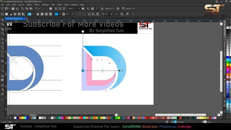
Task: Open the Window menu
Action: [74, 5]
